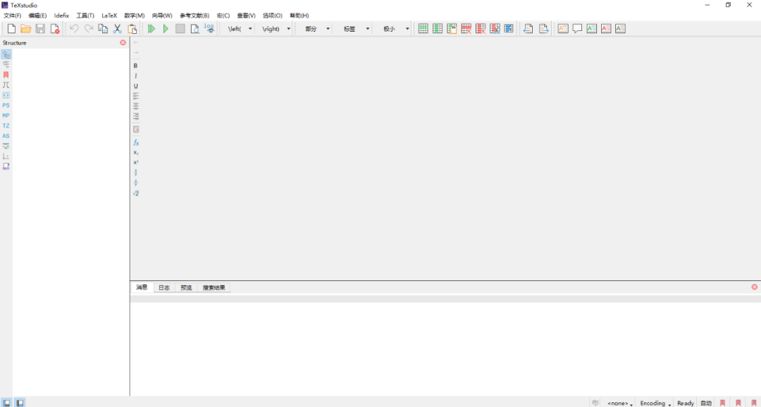Toggle the side panel at bottom left
Viewport: 761px width, 407px height.
6,403
